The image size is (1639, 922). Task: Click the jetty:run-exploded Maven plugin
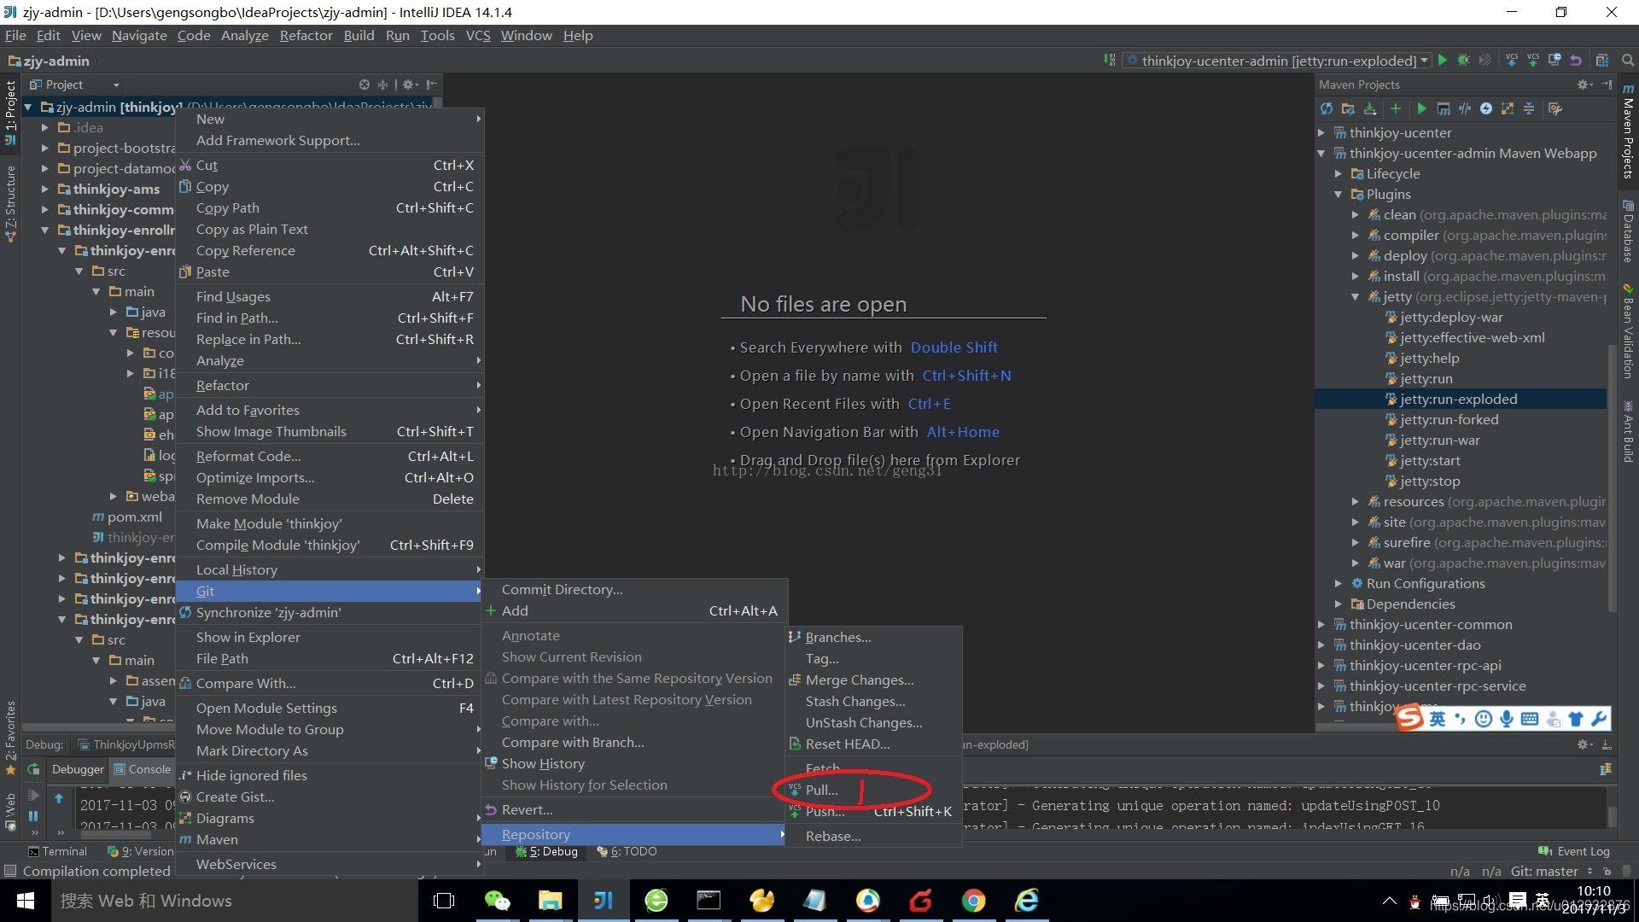(1456, 399)
